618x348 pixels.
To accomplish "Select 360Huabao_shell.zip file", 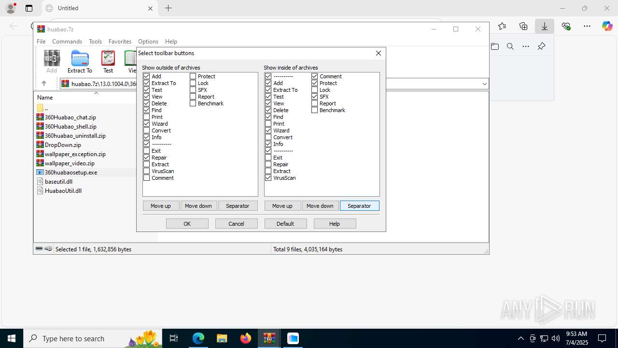I will [70, 126].
